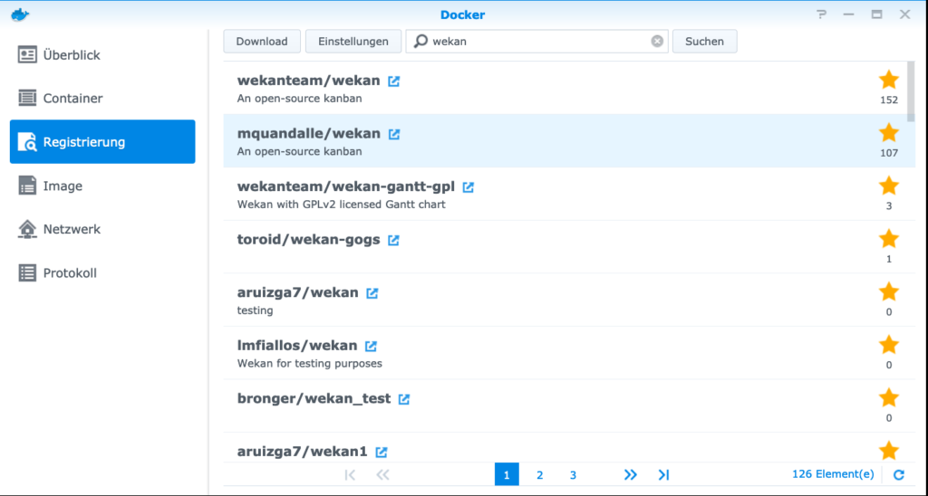Click the Suchen search button

[705, 42]
